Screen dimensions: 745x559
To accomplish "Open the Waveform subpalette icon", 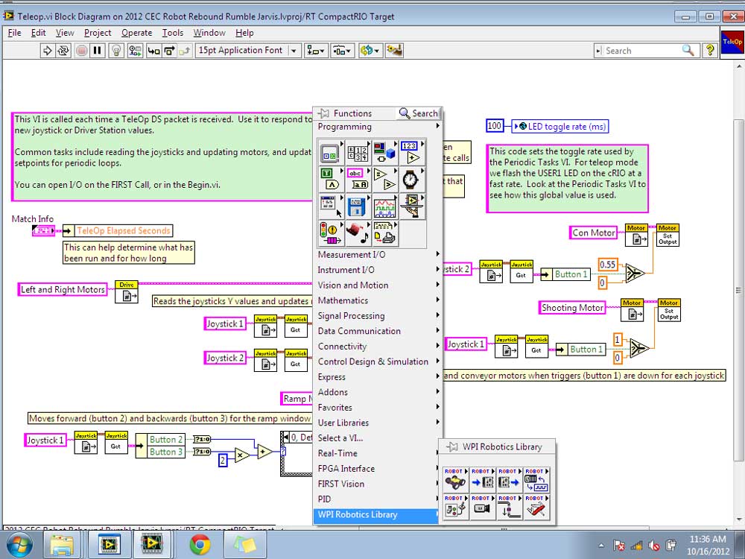I will pos(385,206).
